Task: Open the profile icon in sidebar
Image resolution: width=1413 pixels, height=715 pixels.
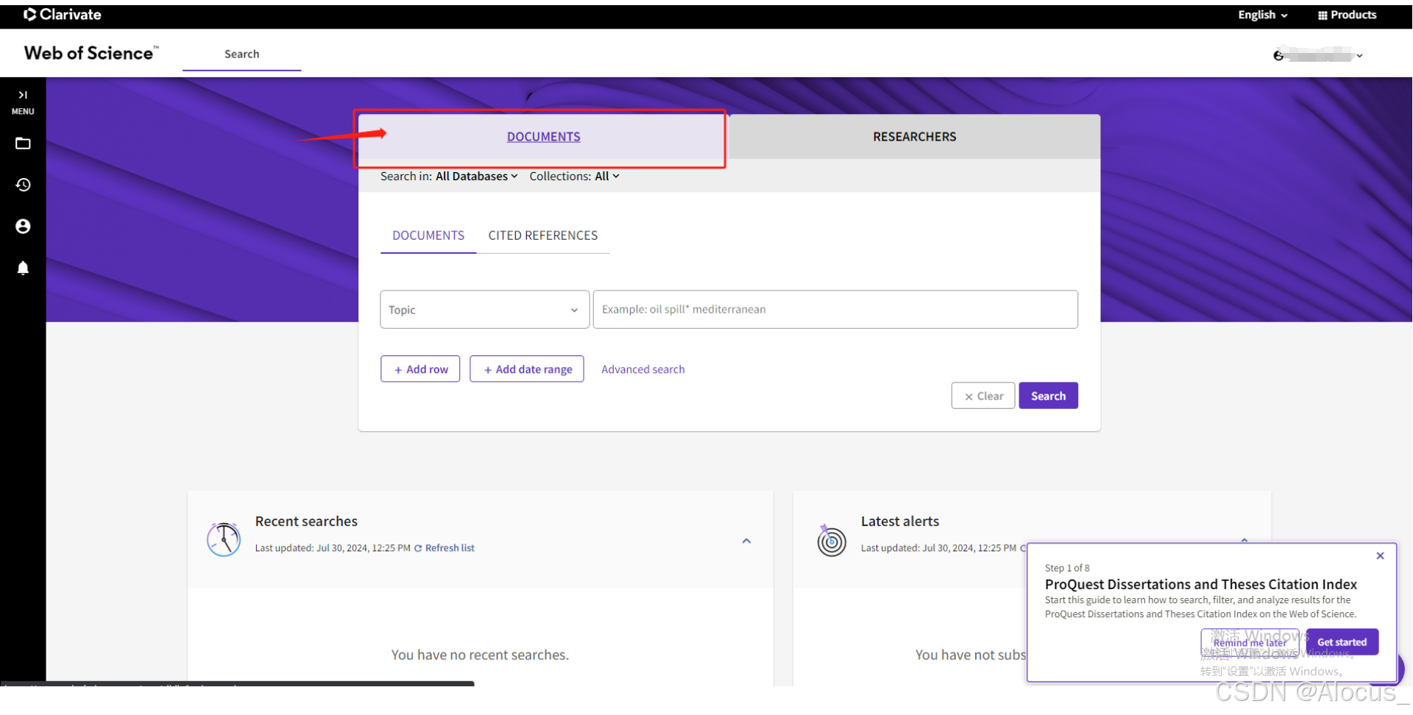Action: pyautogui.click(x=23, y=226)
